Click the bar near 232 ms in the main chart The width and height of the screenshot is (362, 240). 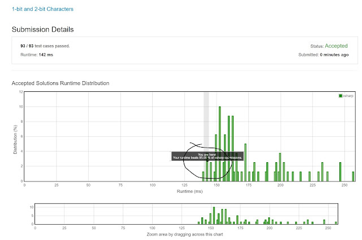tap(322, 172)
